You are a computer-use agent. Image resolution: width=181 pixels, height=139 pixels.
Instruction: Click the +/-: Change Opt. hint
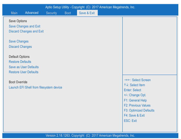click(135, 95)
